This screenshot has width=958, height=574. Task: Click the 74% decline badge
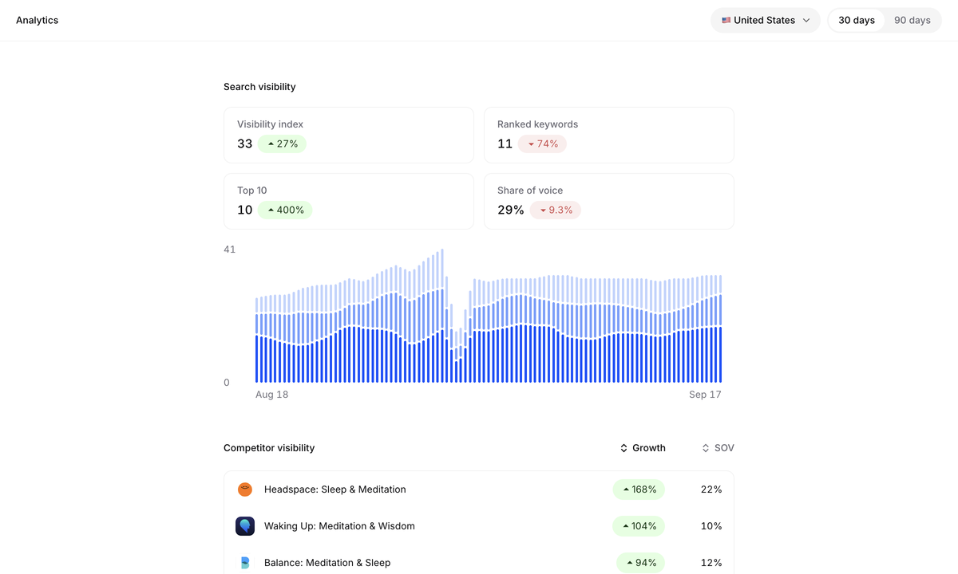[x=542, y=144]
